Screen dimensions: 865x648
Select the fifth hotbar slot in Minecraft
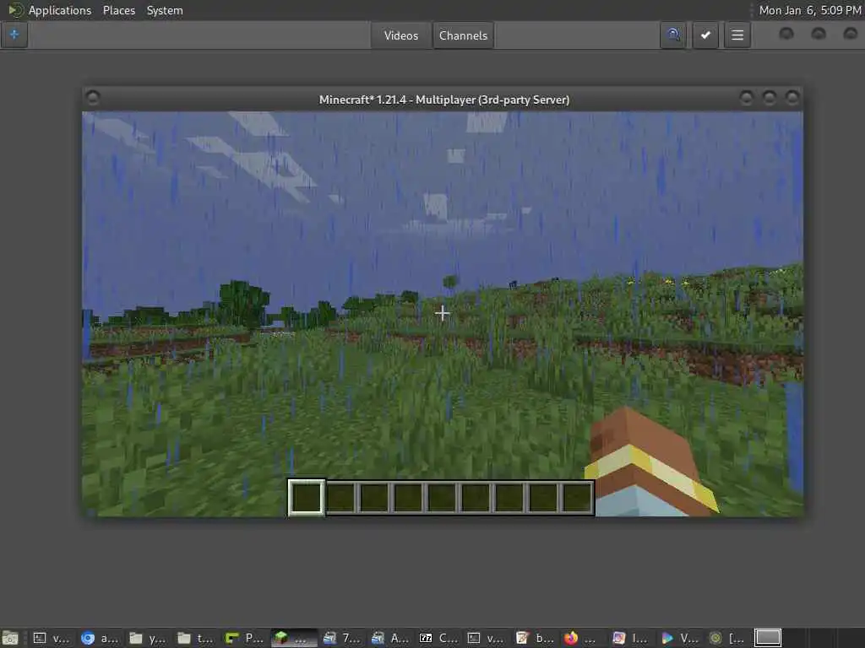[x=442, y=497]
